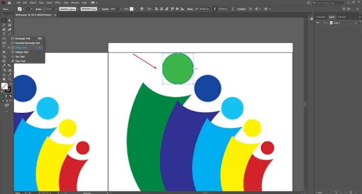This screenshot has width=362, height=194.
Task: Go to Home screen icon
Action: pyautogui.click(x=9, y=3)
